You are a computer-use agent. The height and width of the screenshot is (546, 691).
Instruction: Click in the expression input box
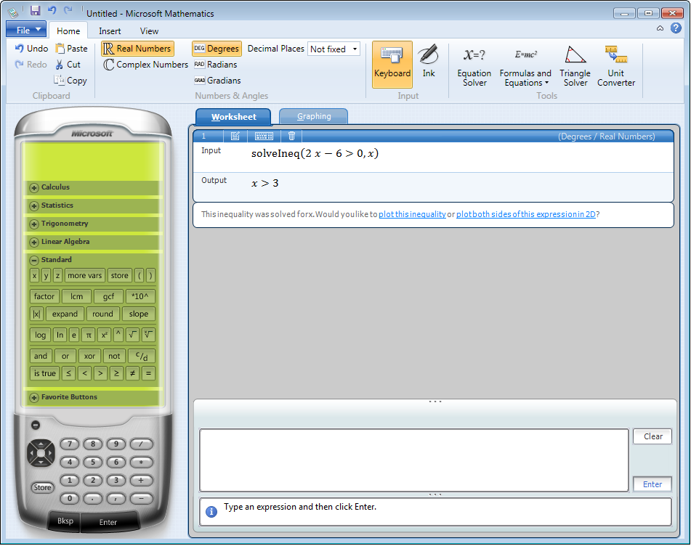414,460
